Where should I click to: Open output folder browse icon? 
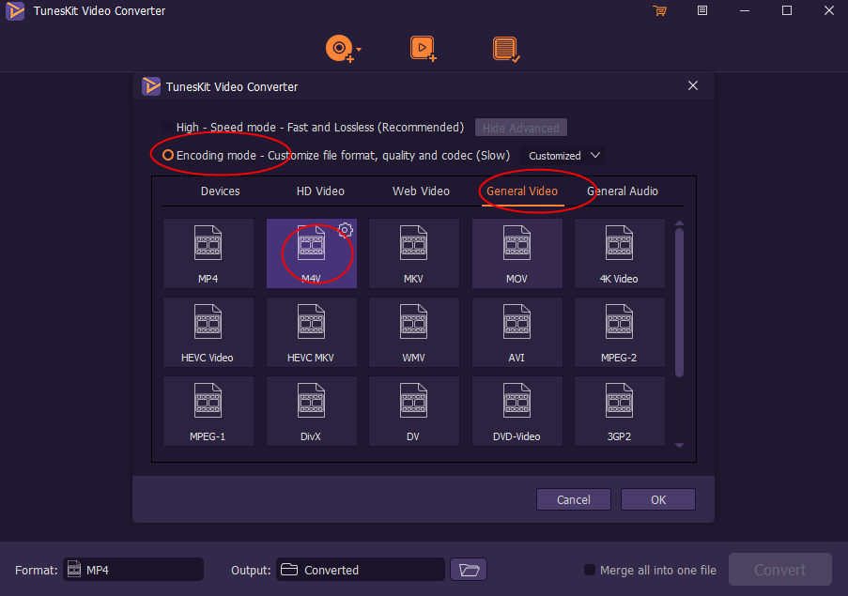[469, 570]
